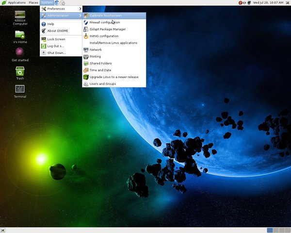The height and width of the screenshot is (233, 291).
Task: Launch the mail client panel launcher
Action: (x=63, y=2)
